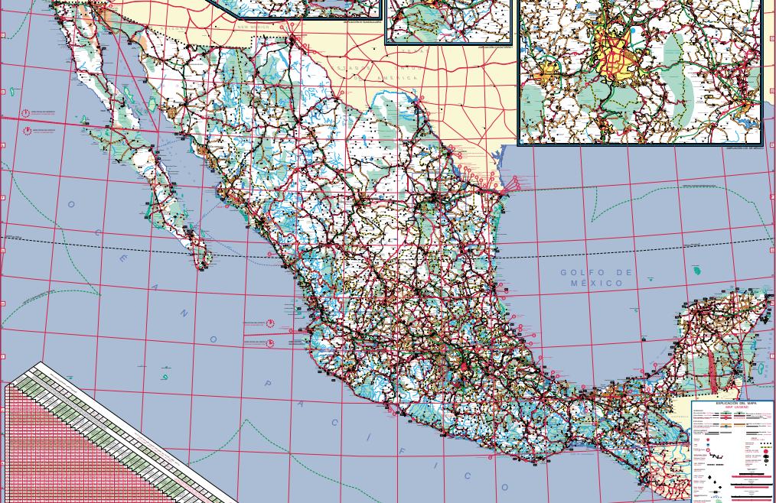
Task: Click the NEW MEXICO state label
Action: pyautogui.click(x=253, y=28)
